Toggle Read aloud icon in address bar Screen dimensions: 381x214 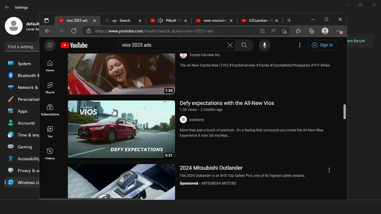273,31
